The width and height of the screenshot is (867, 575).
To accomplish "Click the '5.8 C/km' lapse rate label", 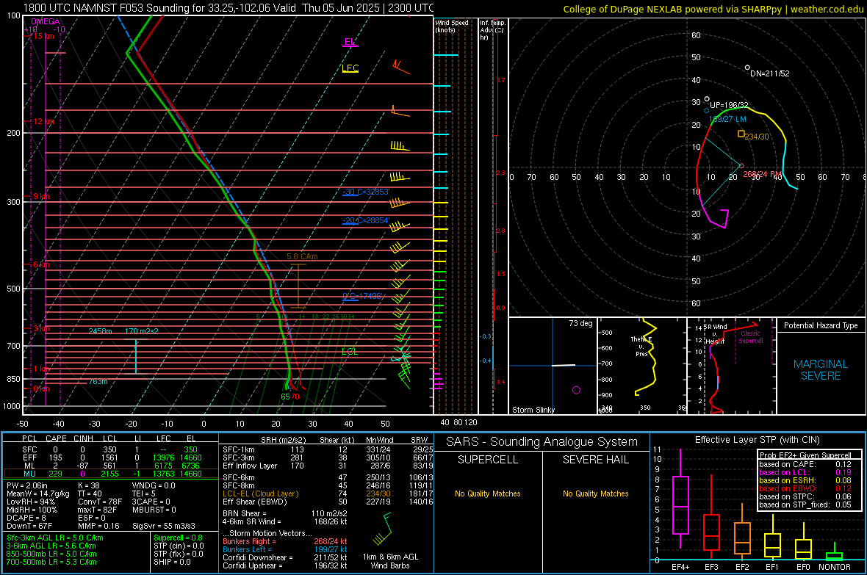I will (x=302, y=256).
